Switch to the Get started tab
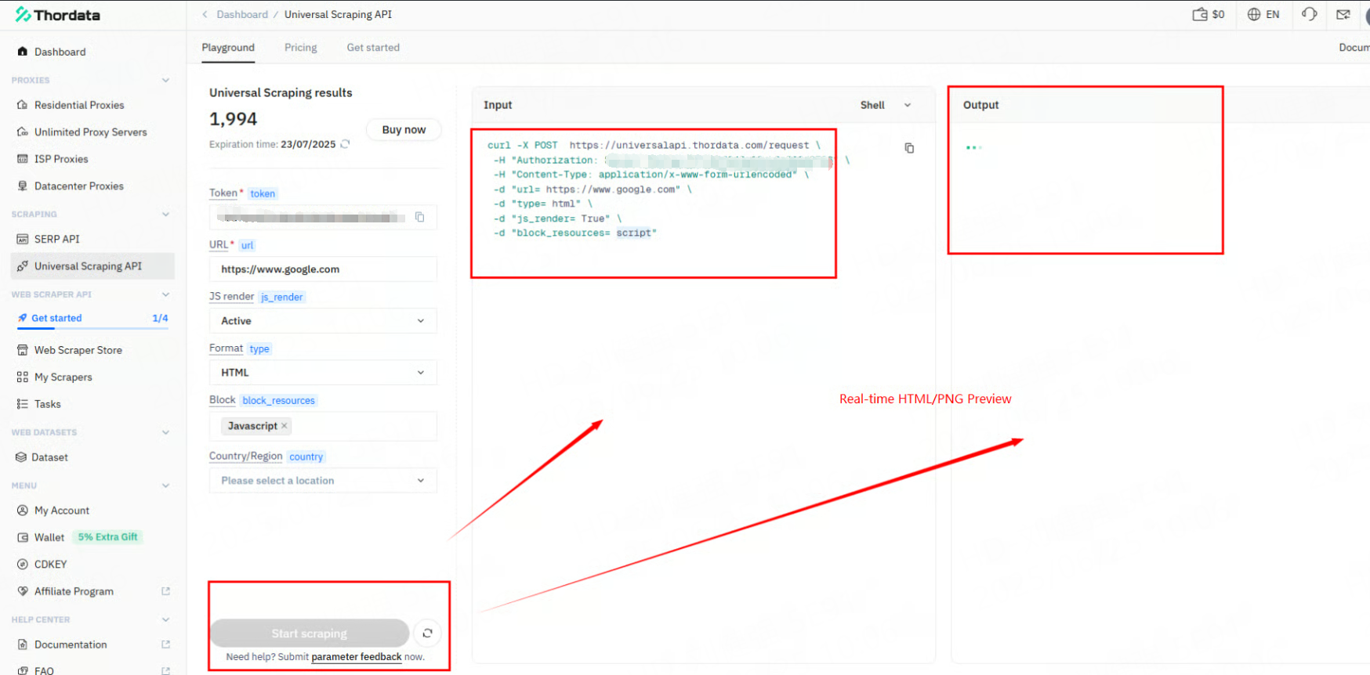Viewport: 1370px width, 675px height. [373, 48]
